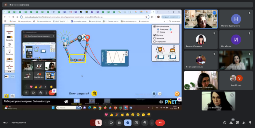255x128 pixels.
Task: Send the party popper reaction
Action: (x=117, y=115)
